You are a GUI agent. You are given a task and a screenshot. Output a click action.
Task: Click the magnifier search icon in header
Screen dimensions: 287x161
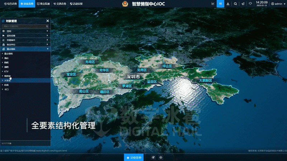click(235, 4)
